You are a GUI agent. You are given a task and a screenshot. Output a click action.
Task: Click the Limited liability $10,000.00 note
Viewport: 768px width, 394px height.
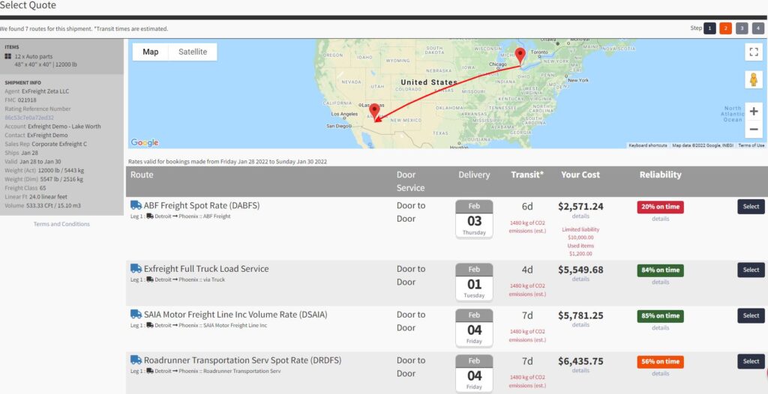(x=580, y=233)
